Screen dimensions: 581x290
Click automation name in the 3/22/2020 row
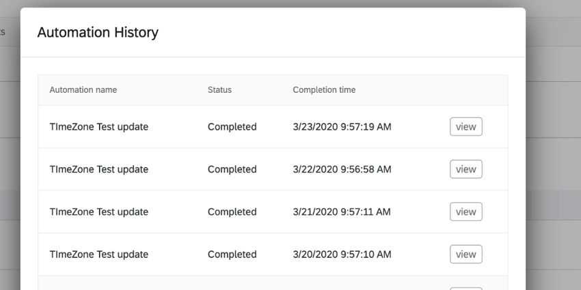pos(98,169)
